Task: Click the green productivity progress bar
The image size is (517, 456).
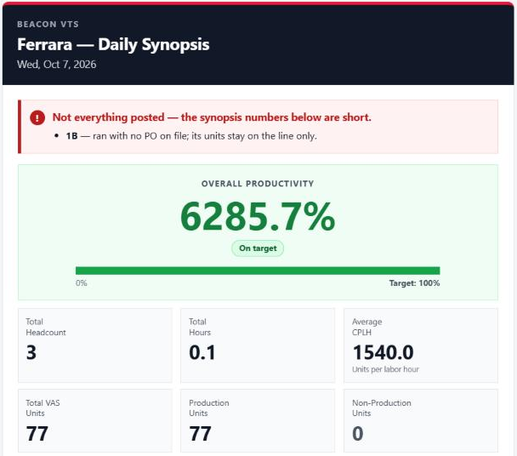Action: 258,271
